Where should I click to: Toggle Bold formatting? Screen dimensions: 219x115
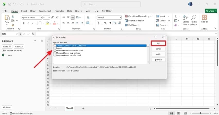coord(24,23)
